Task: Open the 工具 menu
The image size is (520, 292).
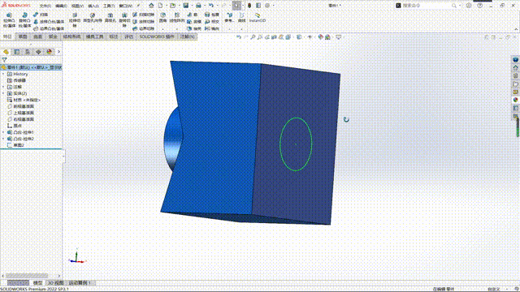Action: click(x=109, y=6)
